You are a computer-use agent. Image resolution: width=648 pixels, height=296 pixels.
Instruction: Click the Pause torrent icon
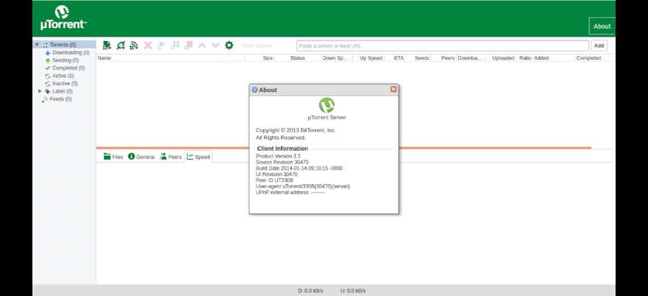click(175, 45)
